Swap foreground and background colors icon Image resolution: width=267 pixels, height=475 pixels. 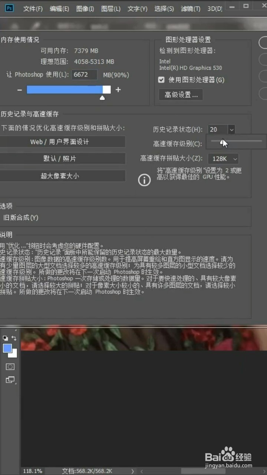click(14, 338)
